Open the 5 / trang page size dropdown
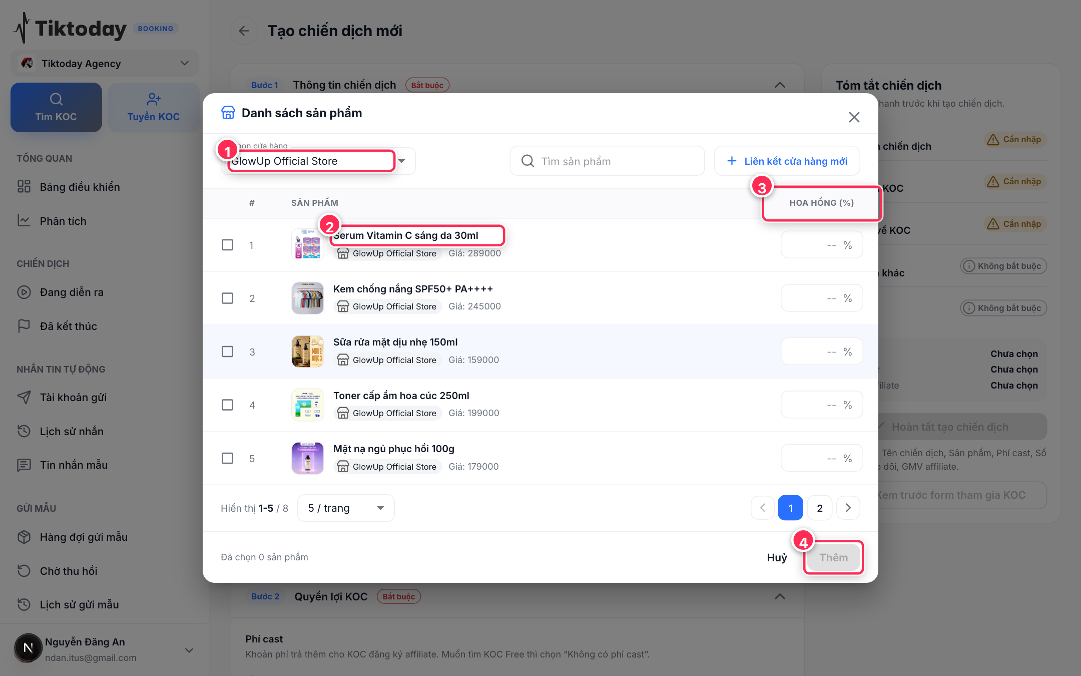The height and width of the screenshot is (676, 1081). pyautogui.click(x=346, y=508)
